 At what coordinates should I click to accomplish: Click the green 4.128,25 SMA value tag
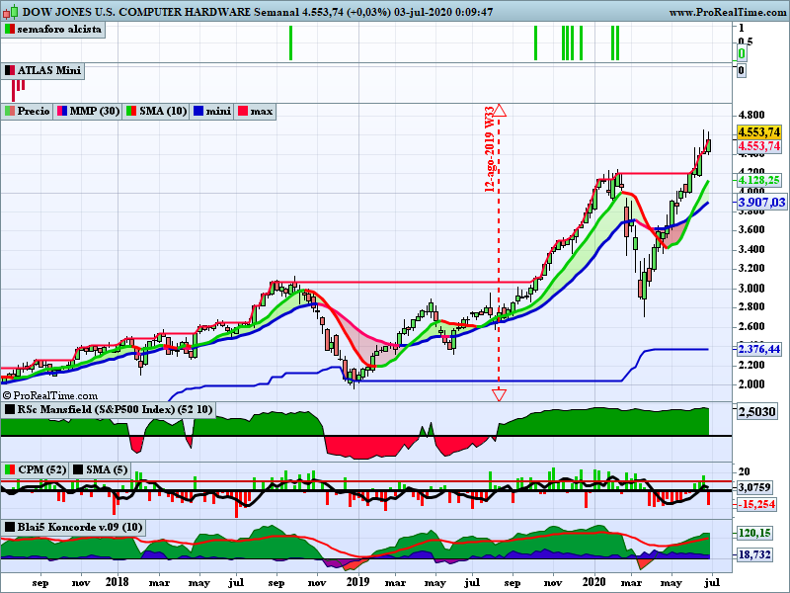[x=759, y=180]
